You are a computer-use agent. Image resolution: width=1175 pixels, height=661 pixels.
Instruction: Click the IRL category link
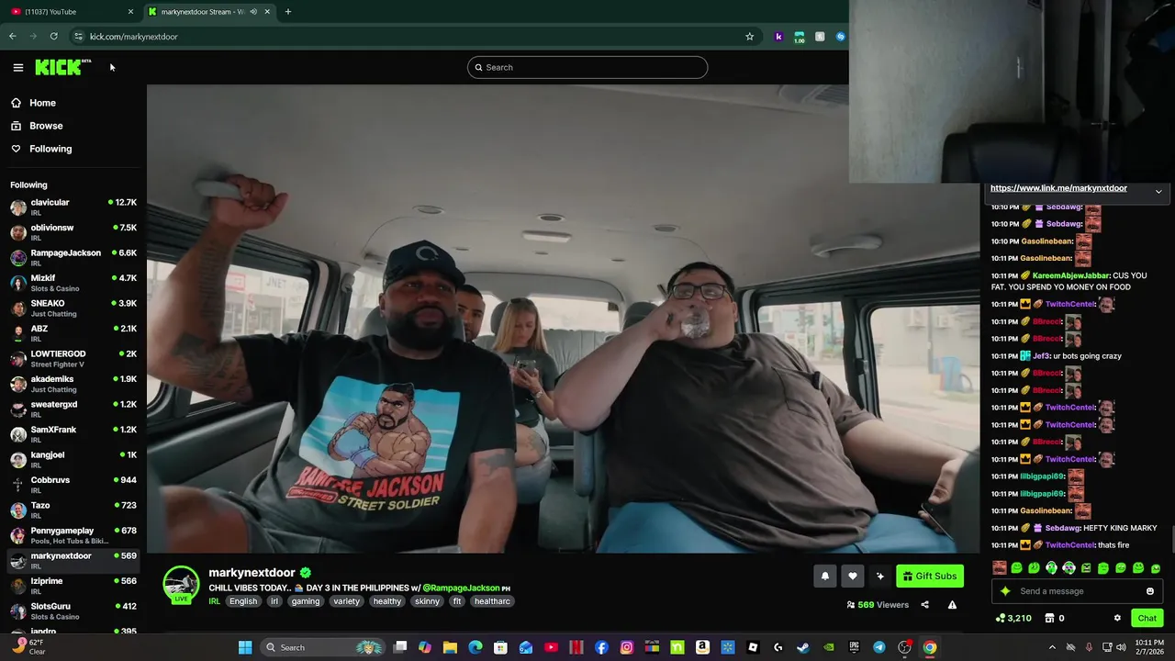(214, 601)
